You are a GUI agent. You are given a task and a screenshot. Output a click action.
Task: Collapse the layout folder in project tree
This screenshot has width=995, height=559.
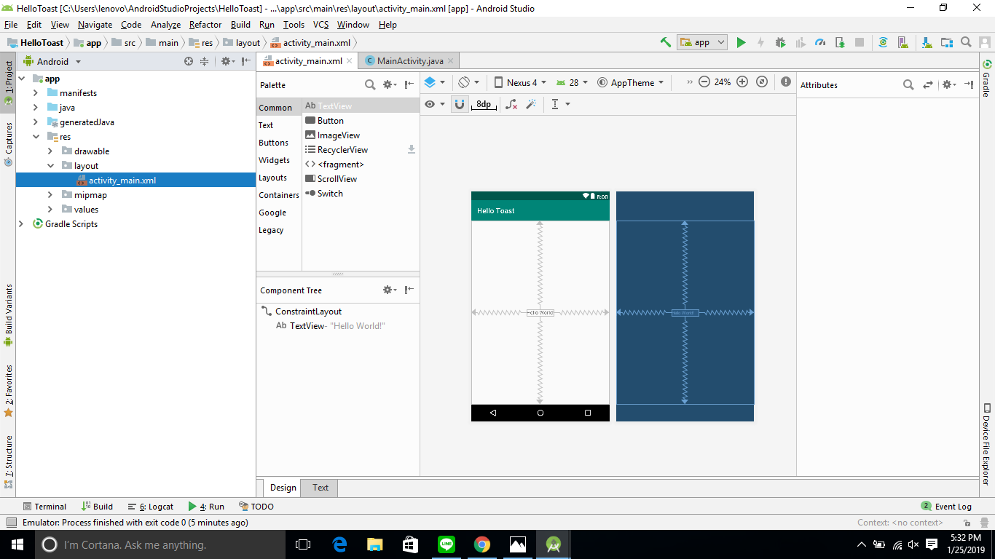point(51,165)
